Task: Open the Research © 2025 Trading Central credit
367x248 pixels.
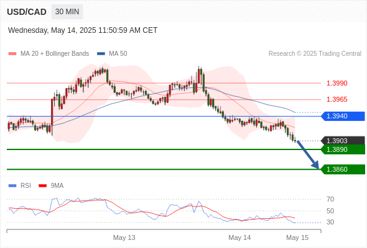Action: click(x=315, y=54)
